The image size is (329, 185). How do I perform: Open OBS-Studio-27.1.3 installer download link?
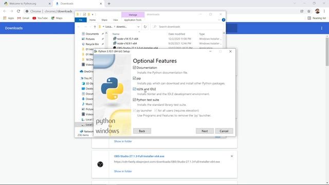click(139, 156)
